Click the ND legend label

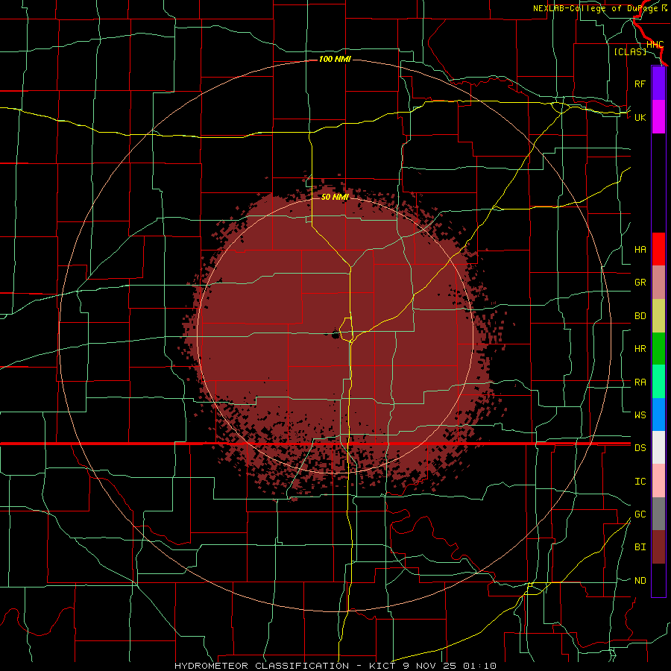click(x=640, y=581)
